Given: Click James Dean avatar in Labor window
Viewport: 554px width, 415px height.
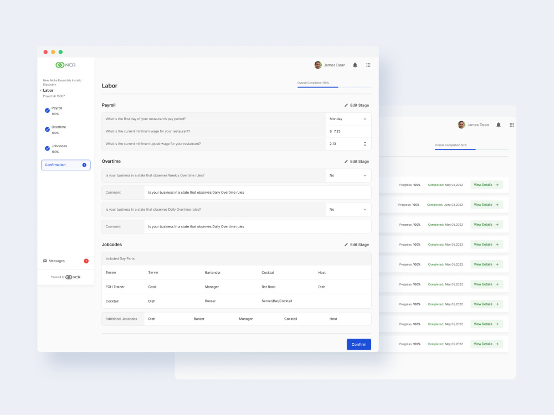Looking at the screenshot, I should tap(318, 65).
